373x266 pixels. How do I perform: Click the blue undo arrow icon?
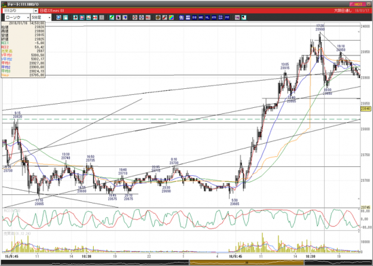(125, 17)
